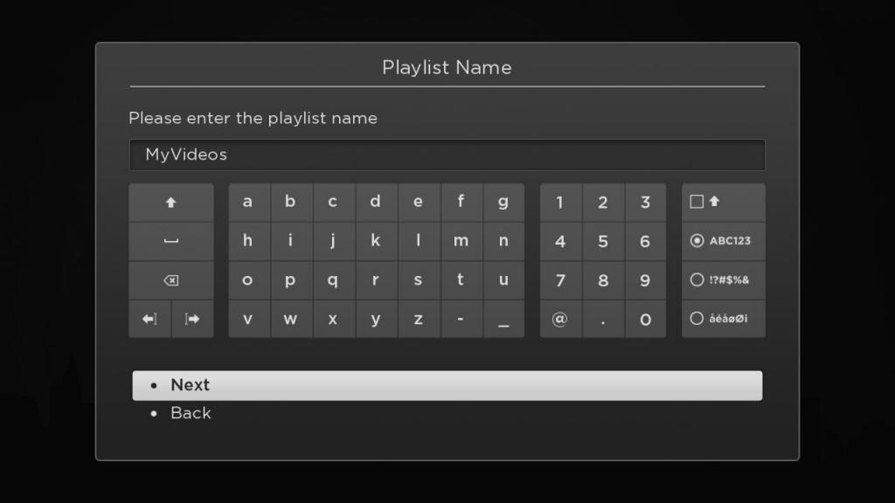Click the space bar key
This screenshot has width=895, height=503.
tap(171, 241)
